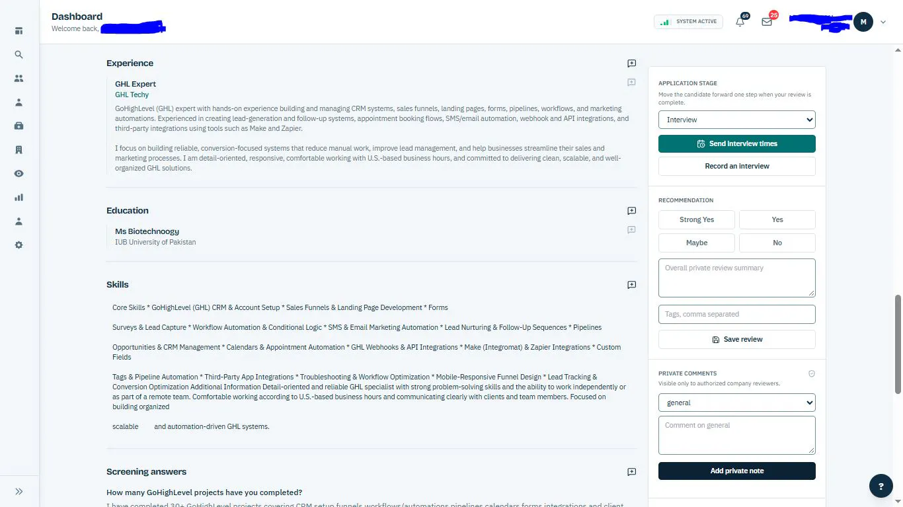Click the System Active status badge

coord(688,22)
